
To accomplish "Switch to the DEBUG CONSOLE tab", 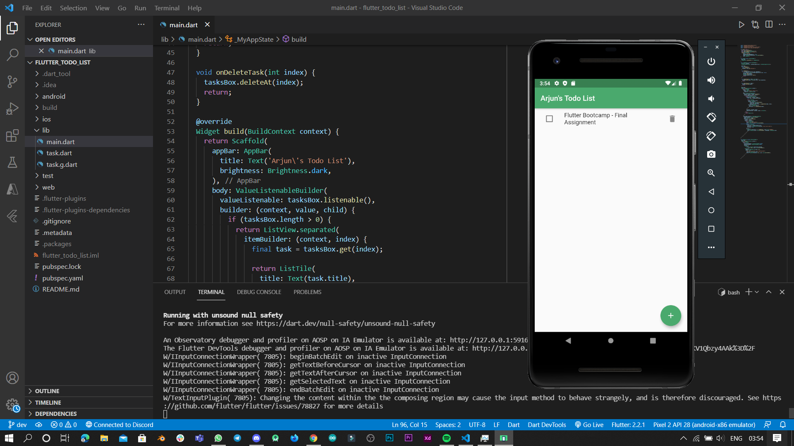I will pos(259,292).
